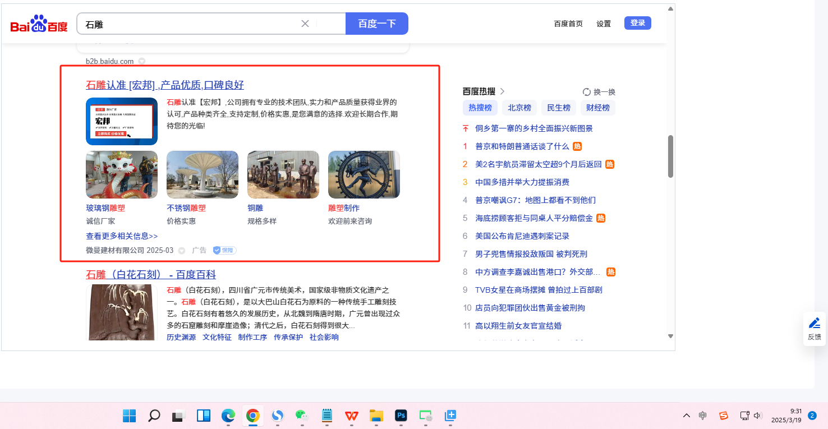828x429 pixels.
Task: Open Photoshop from the taskbar
Action: point(401,416)
